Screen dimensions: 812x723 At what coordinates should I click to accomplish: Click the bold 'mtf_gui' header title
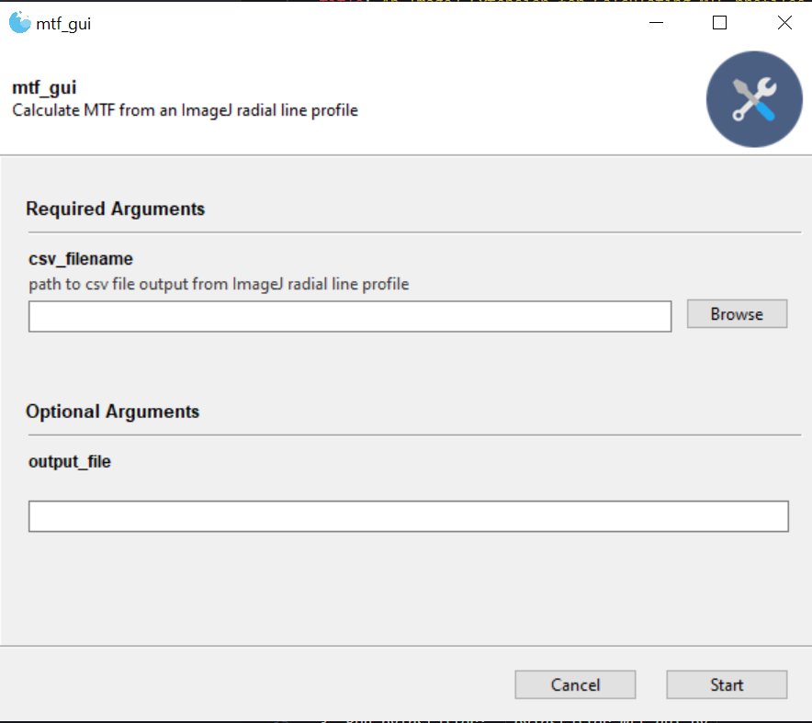pyautogui.click(x=44, y=87)
